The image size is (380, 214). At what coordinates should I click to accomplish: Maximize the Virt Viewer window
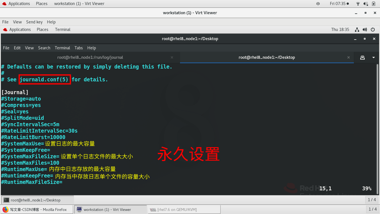pos(366,13)
